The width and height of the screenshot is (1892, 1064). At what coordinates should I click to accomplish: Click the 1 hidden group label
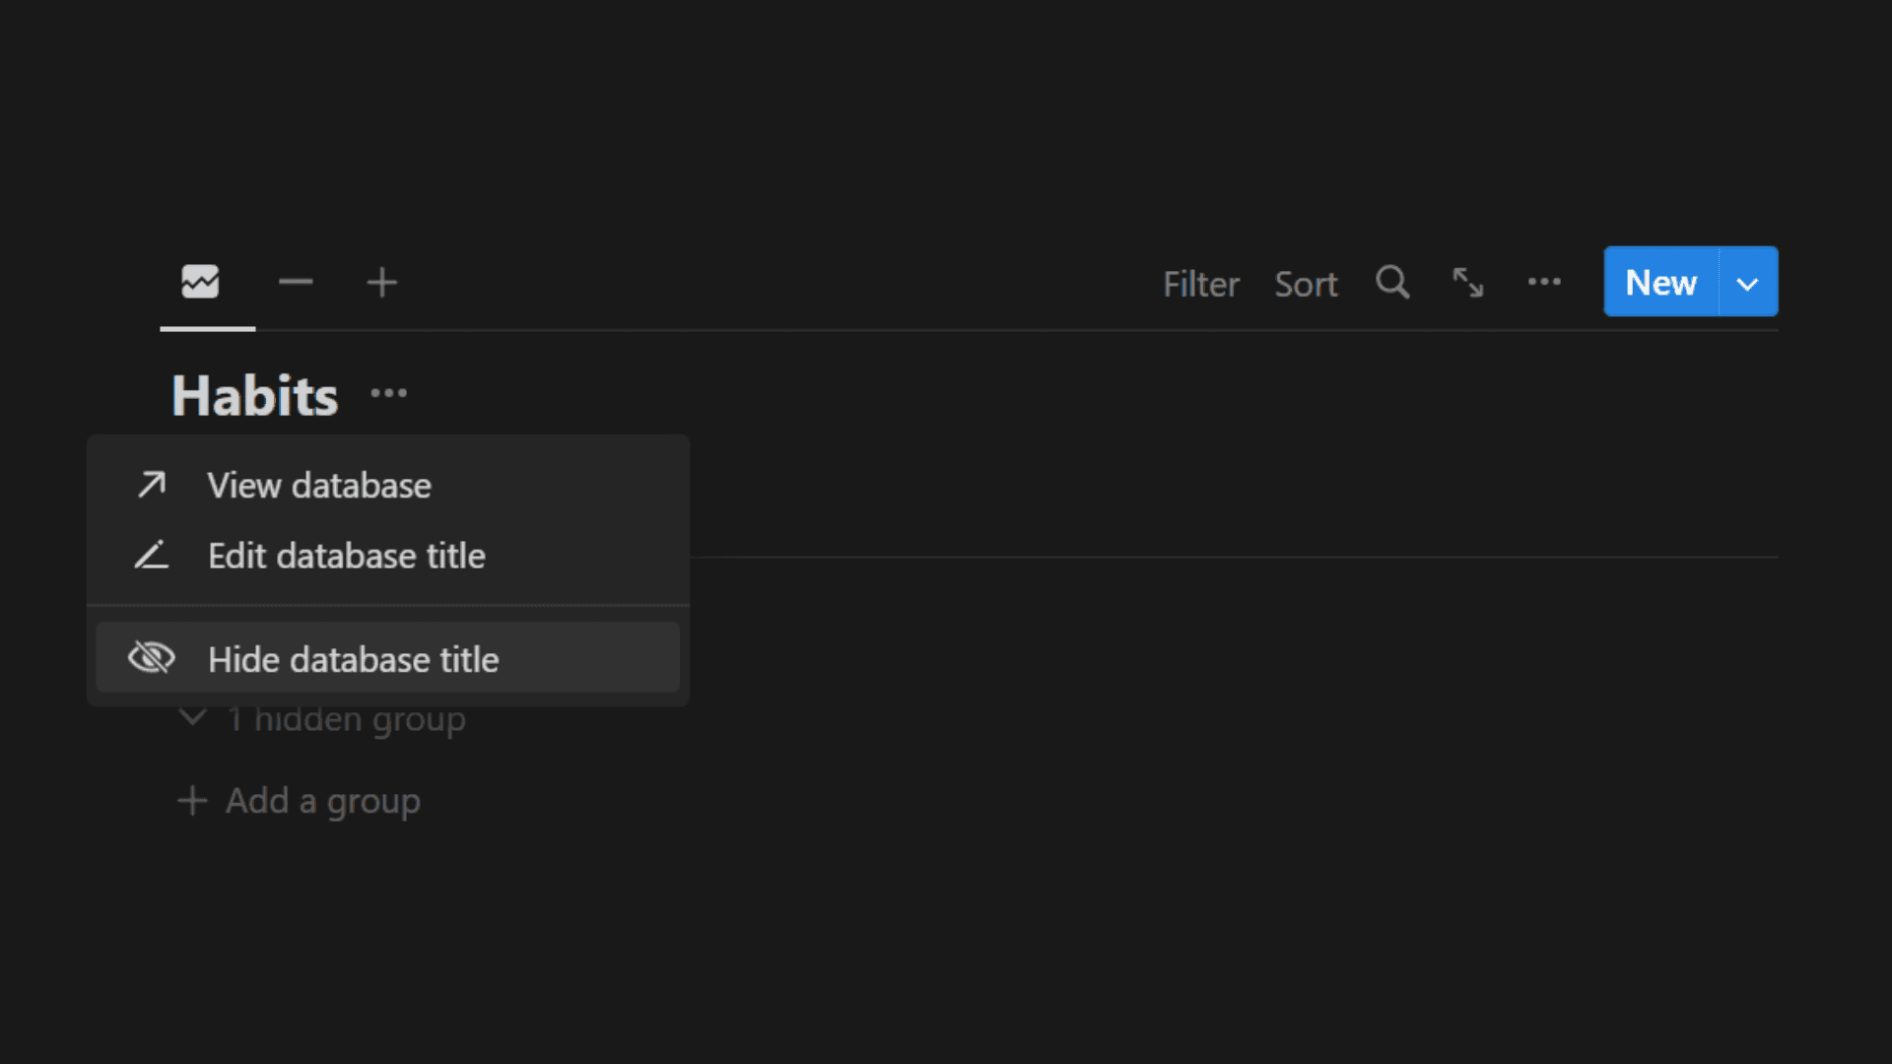point(346,720)
